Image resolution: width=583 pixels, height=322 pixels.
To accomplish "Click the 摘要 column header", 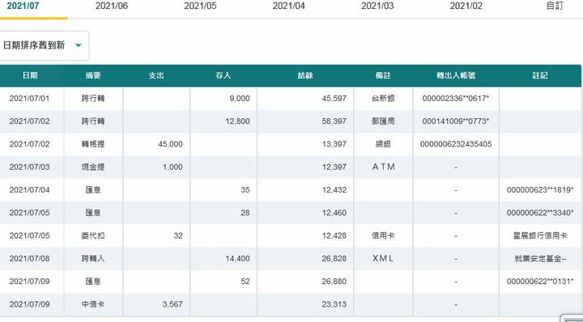I will 93,76.
